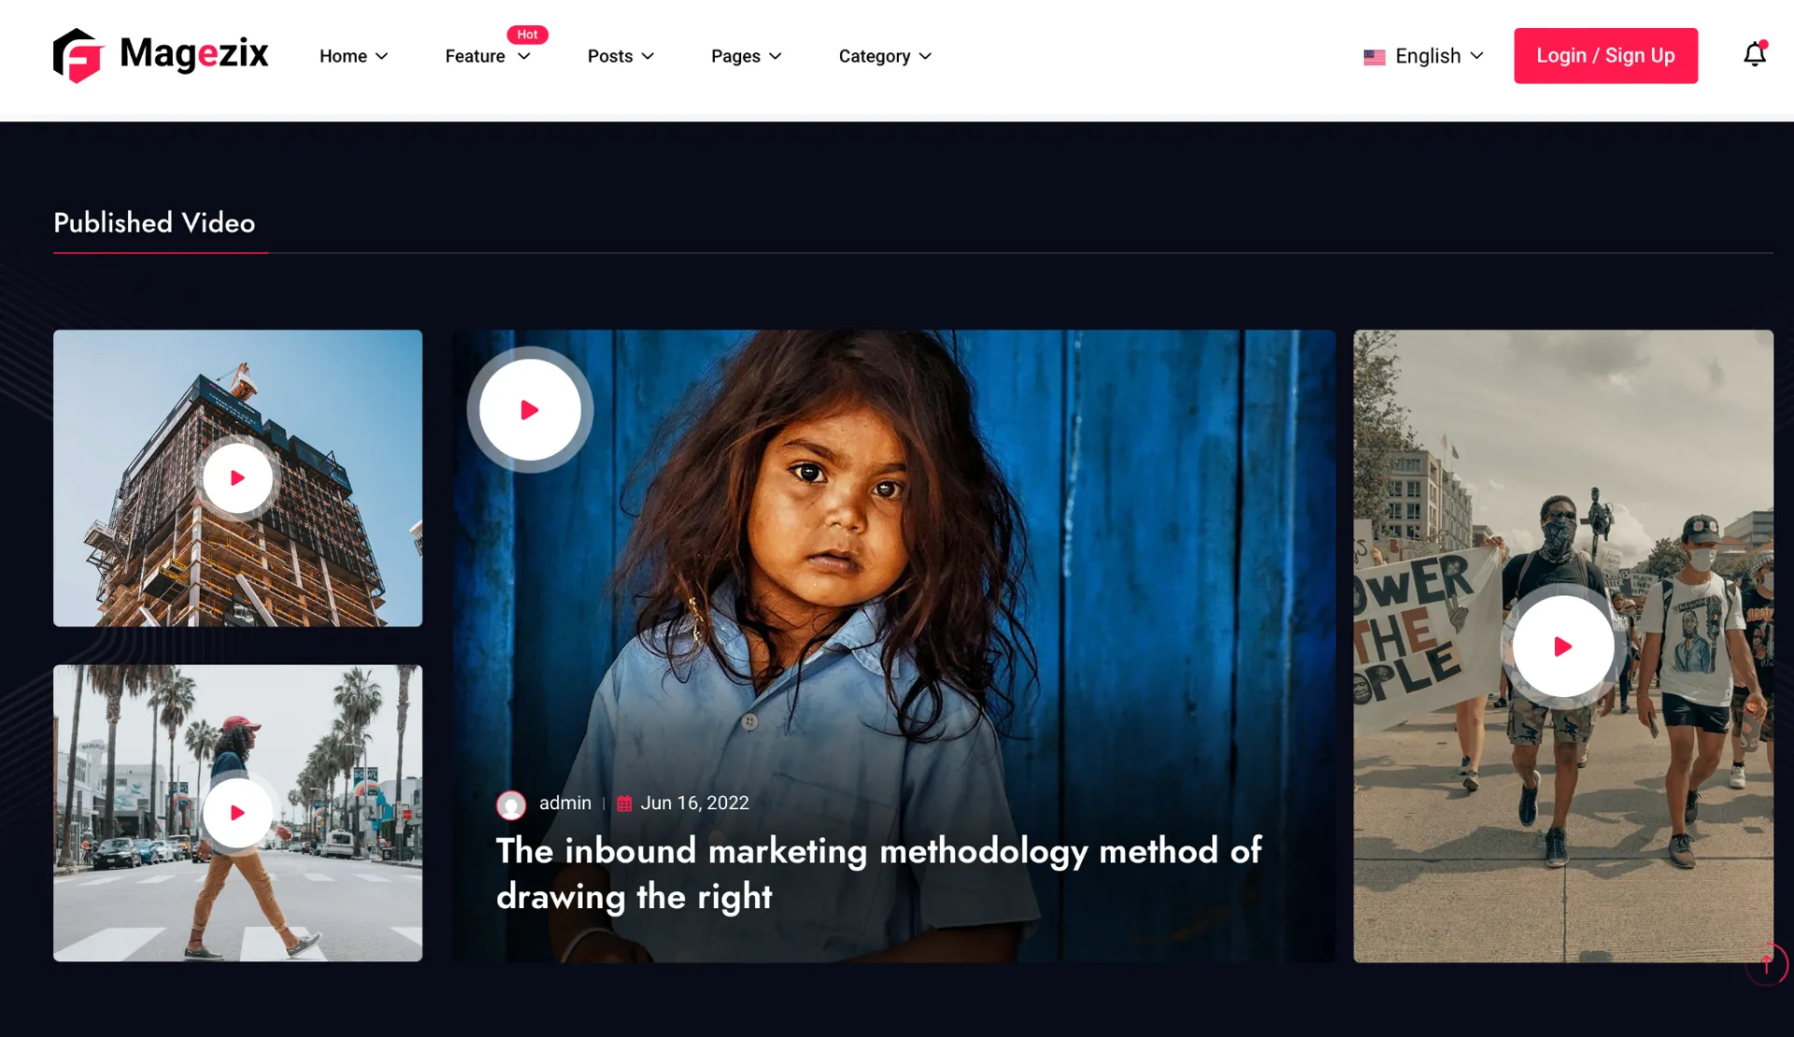
Task: Click the US flag language icon
Action: [x=1374, y=57]
